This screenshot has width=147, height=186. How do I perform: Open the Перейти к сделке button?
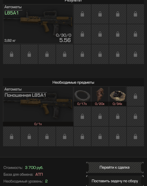point(115,167)
